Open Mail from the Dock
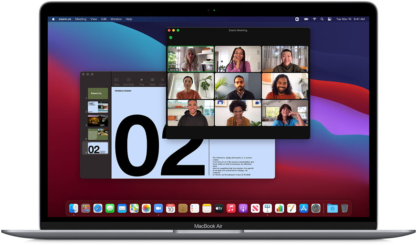Screen dimensions: 417x245 [122, 208]
